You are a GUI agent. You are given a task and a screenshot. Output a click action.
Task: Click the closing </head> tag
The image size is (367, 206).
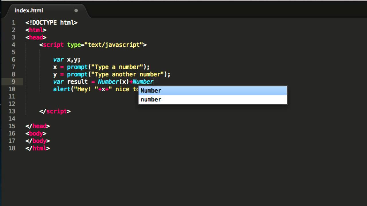38,126
